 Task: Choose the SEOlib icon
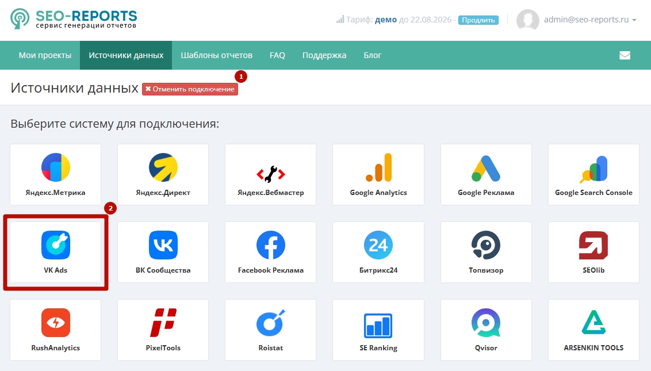593,245
